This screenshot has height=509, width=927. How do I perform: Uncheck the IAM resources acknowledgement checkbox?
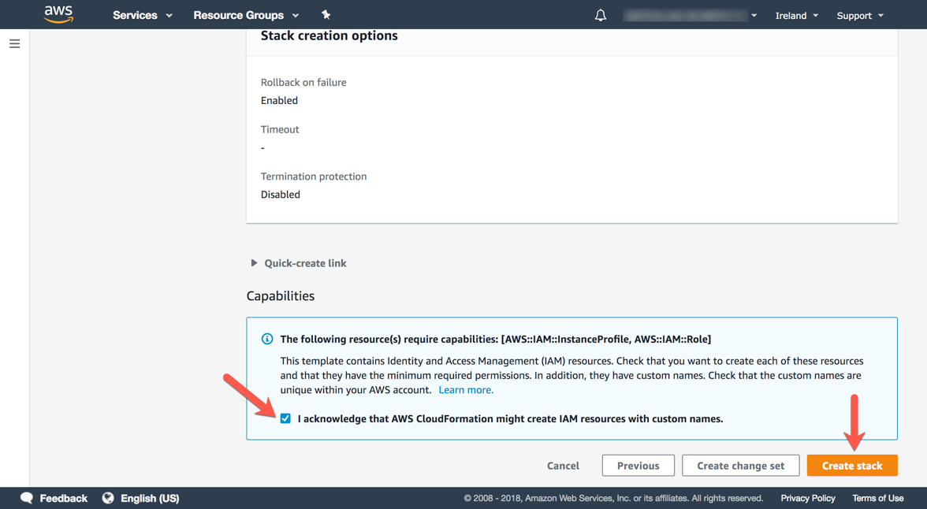pos(285,418)
